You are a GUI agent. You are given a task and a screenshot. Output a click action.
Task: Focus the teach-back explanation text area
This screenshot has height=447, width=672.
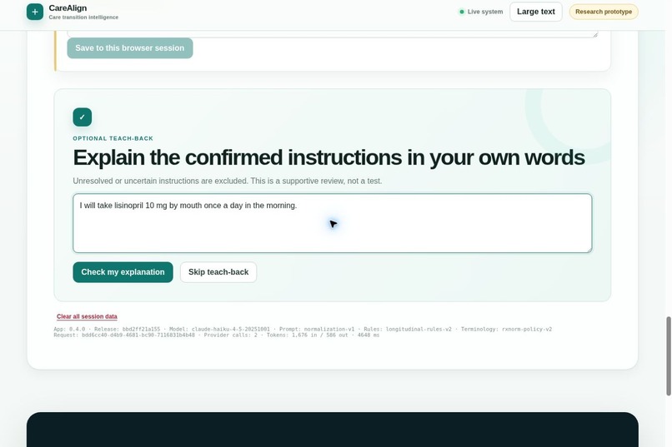(x=332, y=223)
